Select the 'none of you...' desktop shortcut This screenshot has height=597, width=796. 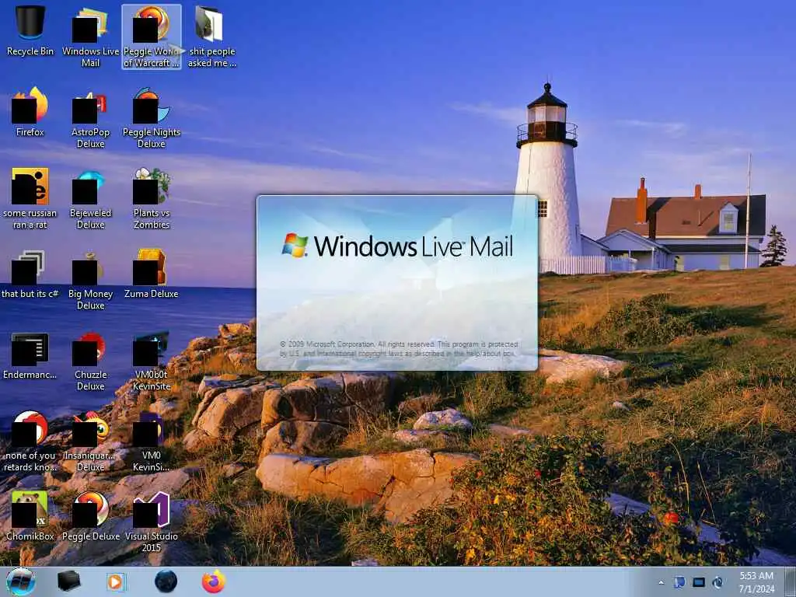[30, 441]
